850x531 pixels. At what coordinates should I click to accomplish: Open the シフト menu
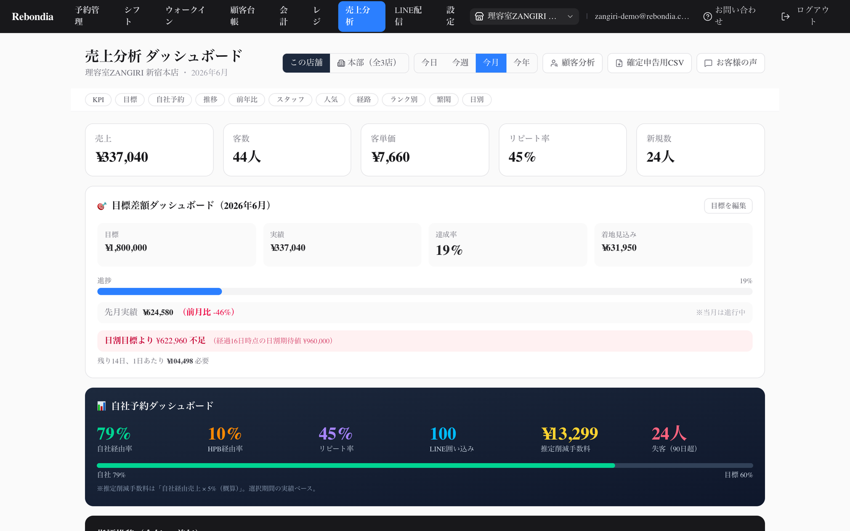tap(132, 16)
